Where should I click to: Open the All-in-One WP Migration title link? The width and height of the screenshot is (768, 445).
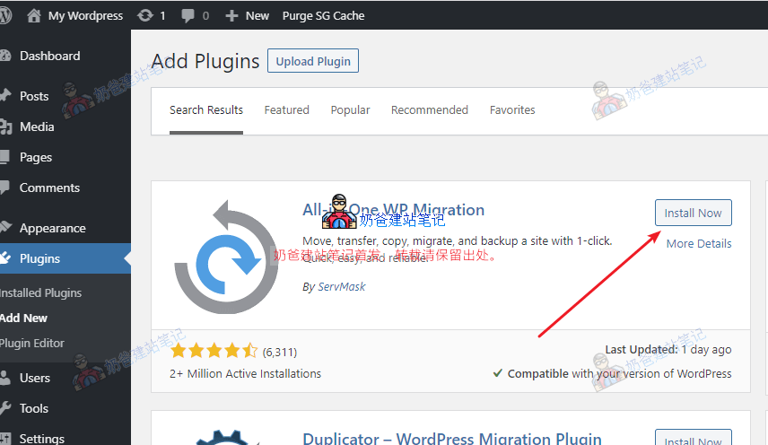tap(393, 210)
